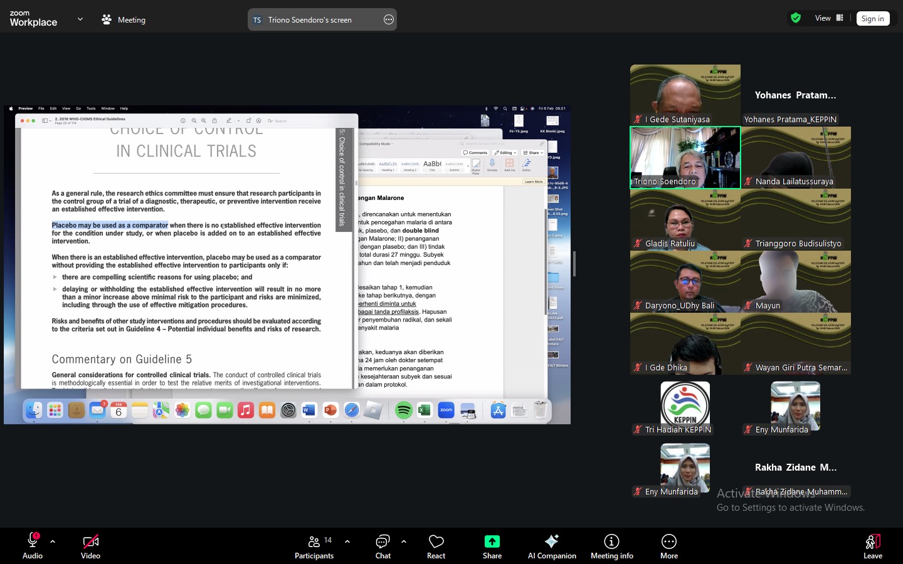
Task: Select Triono Soendoro's video thumbnail
Action: tap(685, 157)
